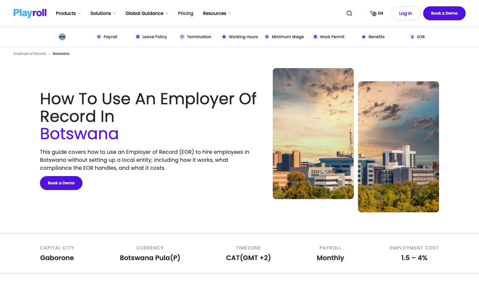This screenshot has width=479, height=299.
Task: Open the right Gaborone skyline photo
Action: pos(399,147)
